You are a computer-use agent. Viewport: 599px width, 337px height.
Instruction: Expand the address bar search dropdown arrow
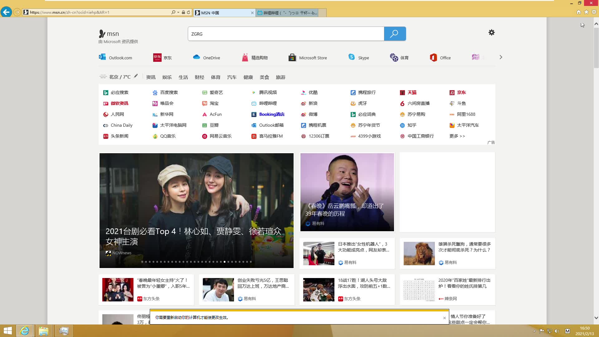tap(178, 12)
